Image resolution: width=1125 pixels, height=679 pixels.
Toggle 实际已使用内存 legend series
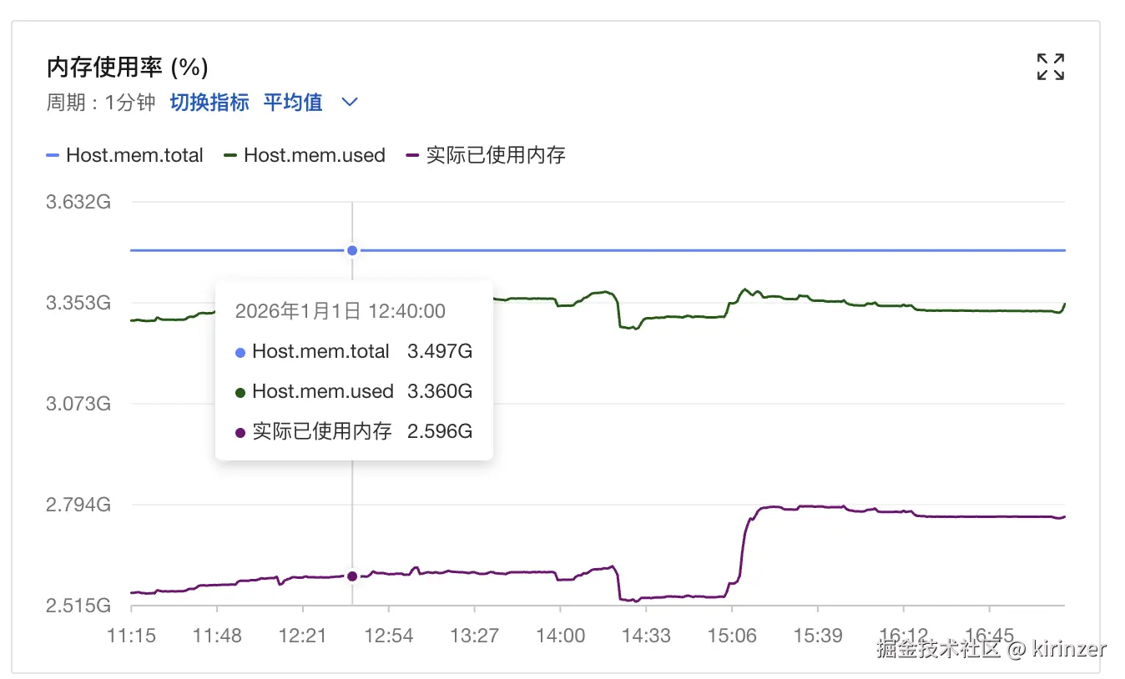(486, 155)
